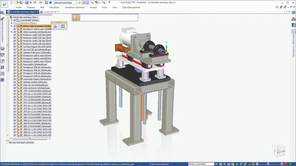Toggle Coordinate Systems visibility checkbox
Viewport: 296px width, 166px height.
click(x=15, y=20)
